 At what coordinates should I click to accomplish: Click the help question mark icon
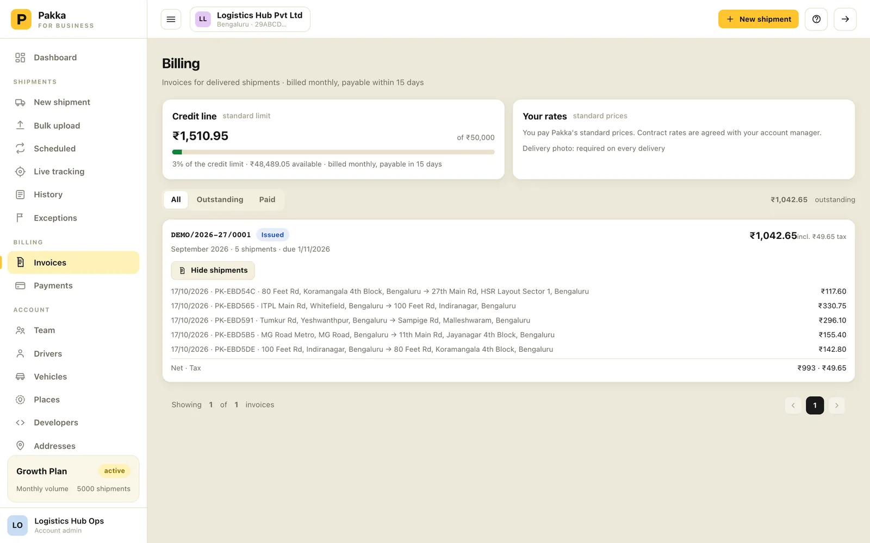tap(816, 19)
